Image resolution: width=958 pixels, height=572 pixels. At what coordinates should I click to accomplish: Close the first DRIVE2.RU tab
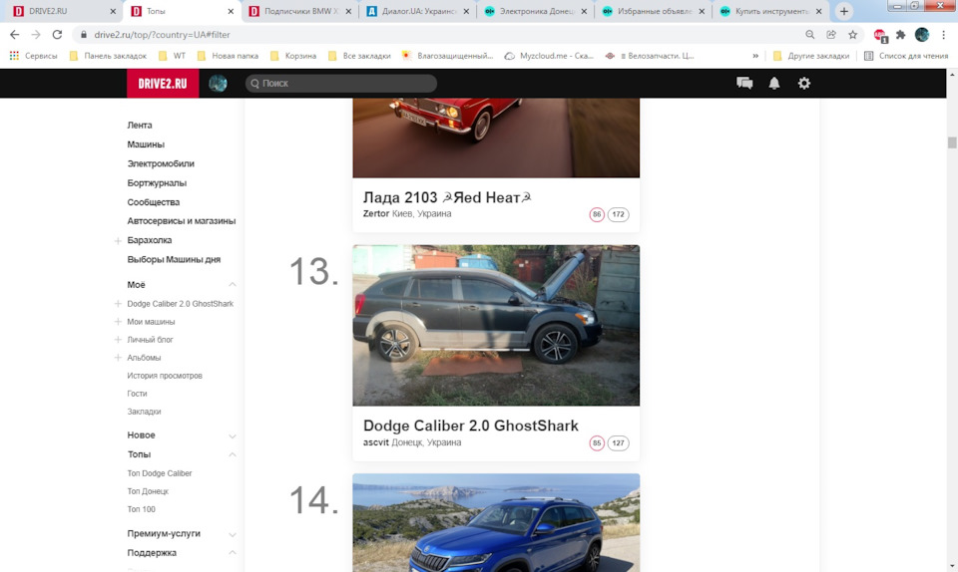click(113, 11)
